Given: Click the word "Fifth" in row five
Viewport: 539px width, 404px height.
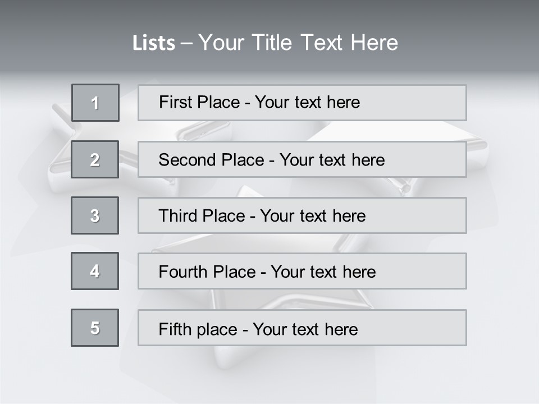Looking at the screenshot, I should (x=175, y=329).
